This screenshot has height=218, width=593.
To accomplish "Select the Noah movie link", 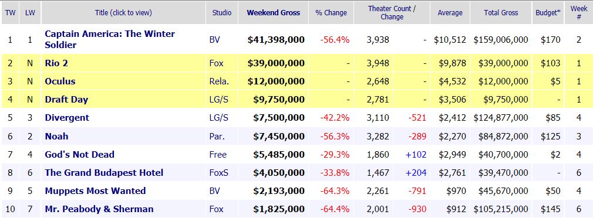I will tap(57, 136).
